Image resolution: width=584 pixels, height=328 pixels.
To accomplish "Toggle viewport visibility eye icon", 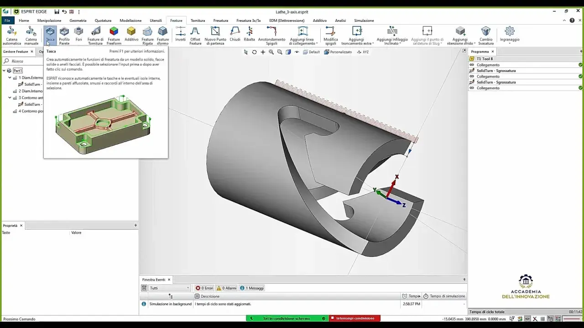I will (297, 52).
